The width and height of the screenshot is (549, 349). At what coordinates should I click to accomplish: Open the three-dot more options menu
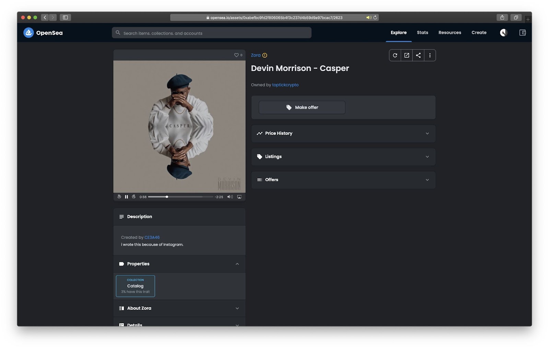(430, 55)
